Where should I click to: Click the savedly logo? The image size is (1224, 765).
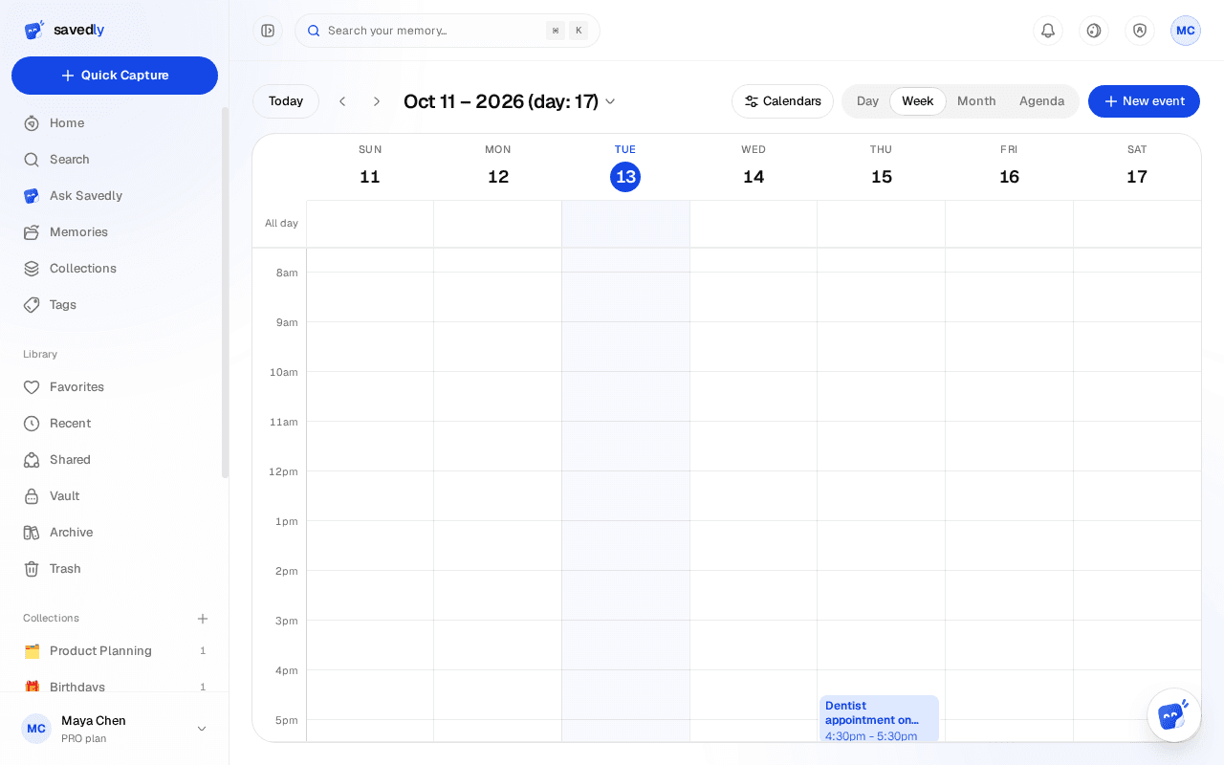[64, 30]
